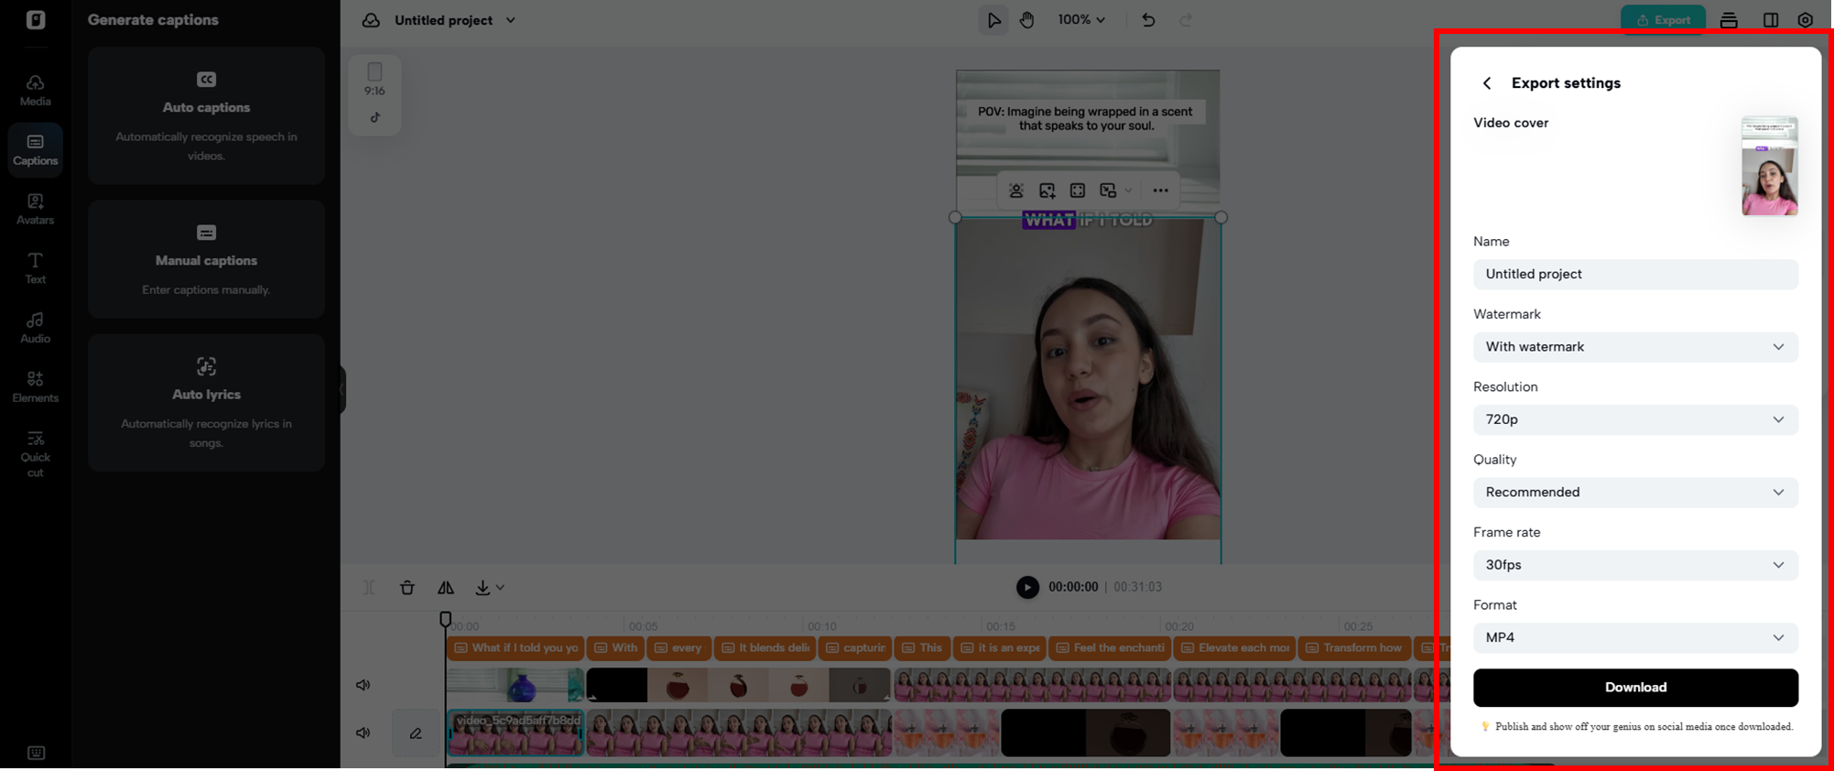Select the 'WHAT IF I TOLD' caption on canvas
This screenshot has width=1834, height=771.
pos(1088,220)
